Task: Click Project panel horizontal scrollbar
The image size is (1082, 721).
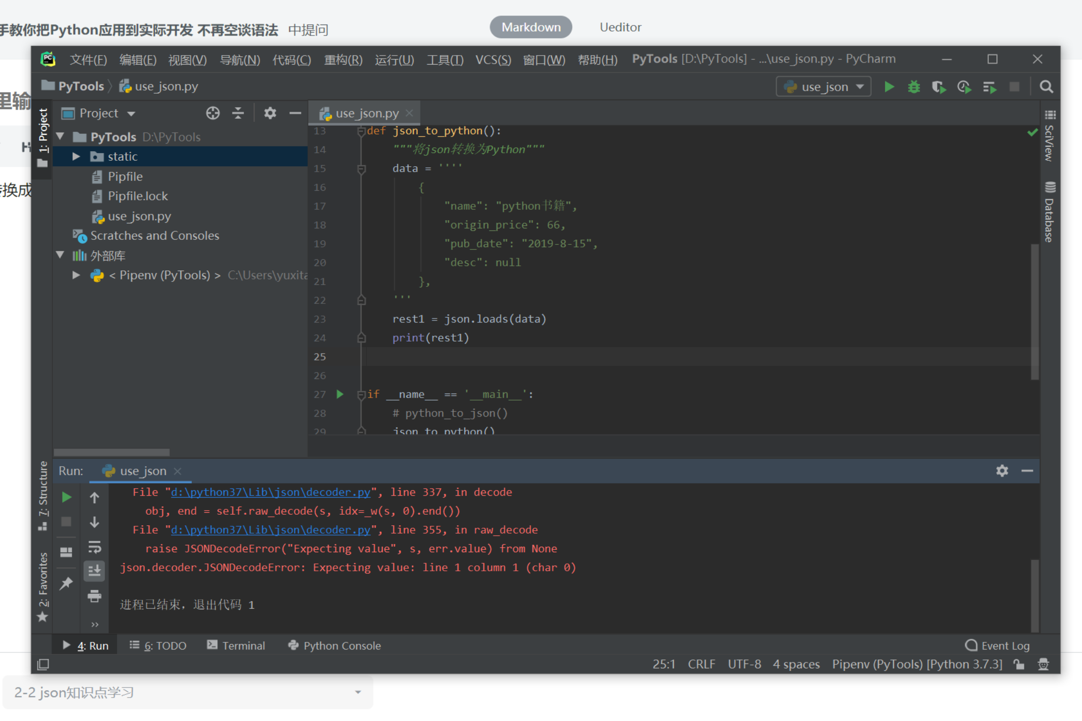Action: coord(111,452)
